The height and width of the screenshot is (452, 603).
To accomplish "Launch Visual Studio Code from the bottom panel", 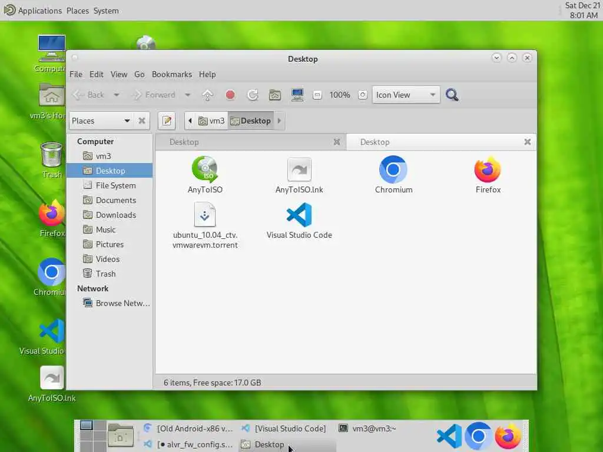I will click(x=449, y=436).
